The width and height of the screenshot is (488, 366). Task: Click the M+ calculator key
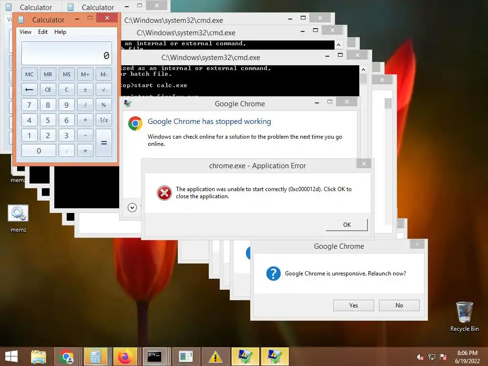pyautogui.click(x=85, y=74)
